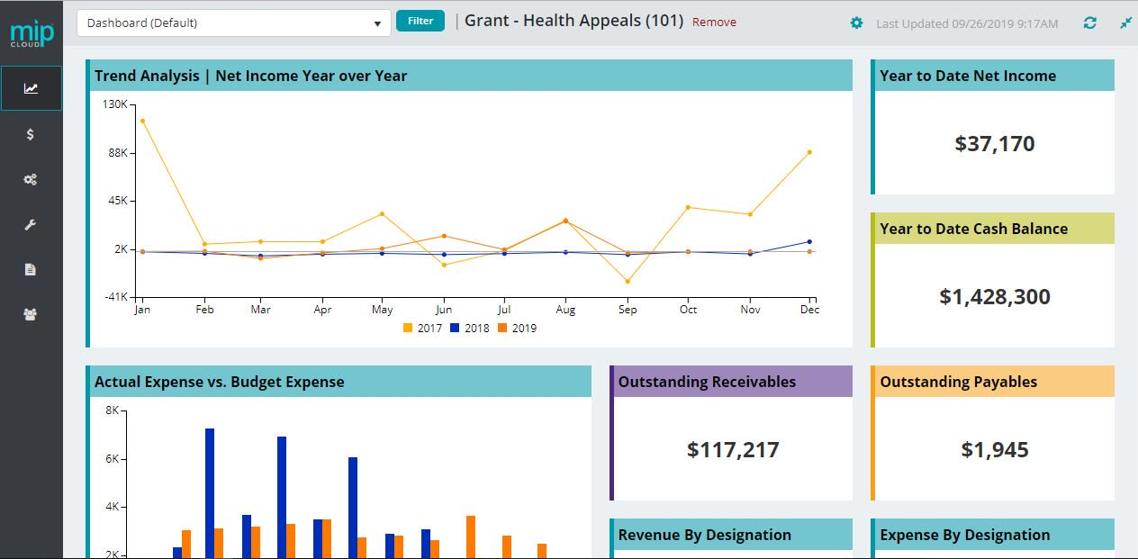Open the Outstanding Payables panel
This screenshot has width=1138, height=559.
click(x=993, y=433)
